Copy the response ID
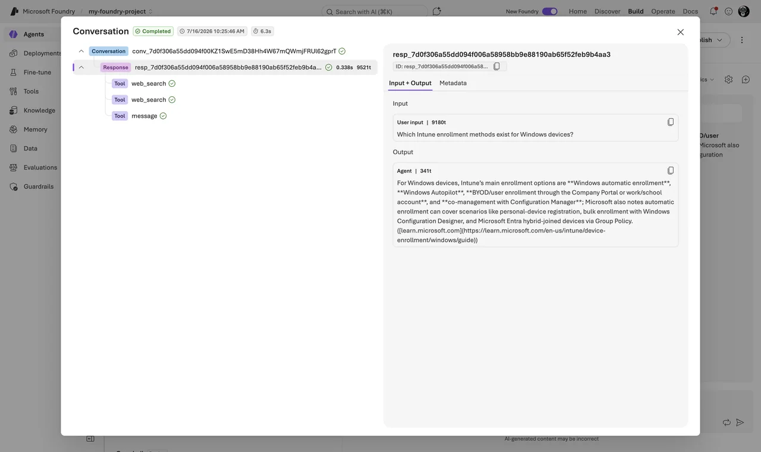The image size is (761, 452). pyautogui.click(x=497, y=67)
